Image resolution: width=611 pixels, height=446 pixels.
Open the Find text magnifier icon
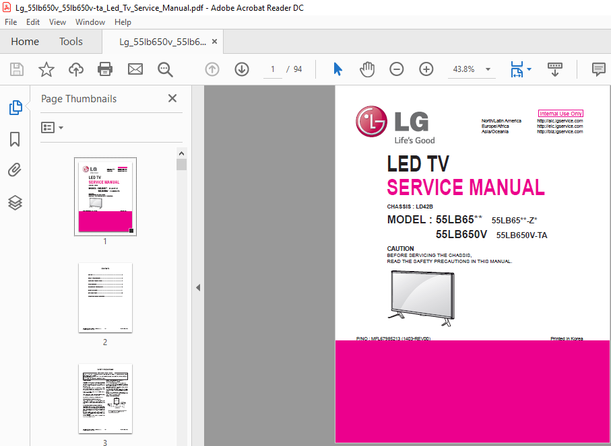click(x=165, y=70)
